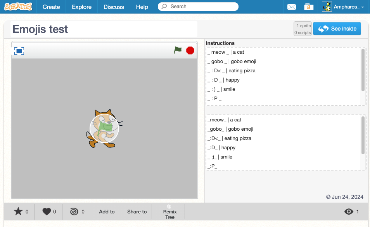Favorite the project with the star icon
This screenshot has height=227, width=370.
click(18, 212)
